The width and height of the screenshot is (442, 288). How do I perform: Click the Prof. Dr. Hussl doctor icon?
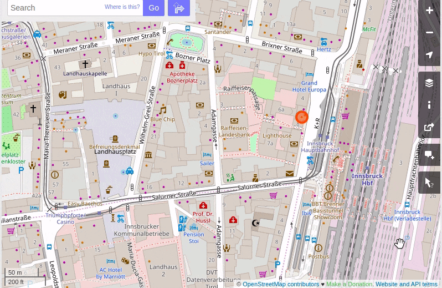click(203, 205)
